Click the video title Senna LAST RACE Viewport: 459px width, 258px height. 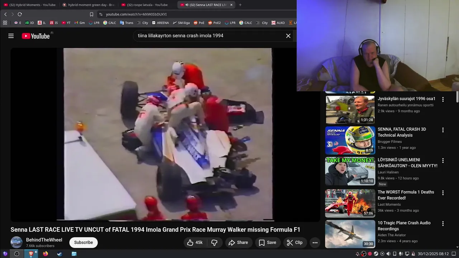click(155, 230)
